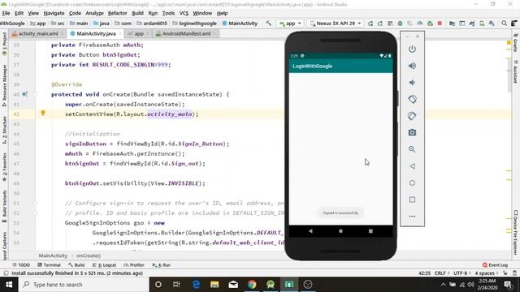Switch to AndroidManifest.xml tab
This screenshot has height=292, width=520.
(186, 34)
